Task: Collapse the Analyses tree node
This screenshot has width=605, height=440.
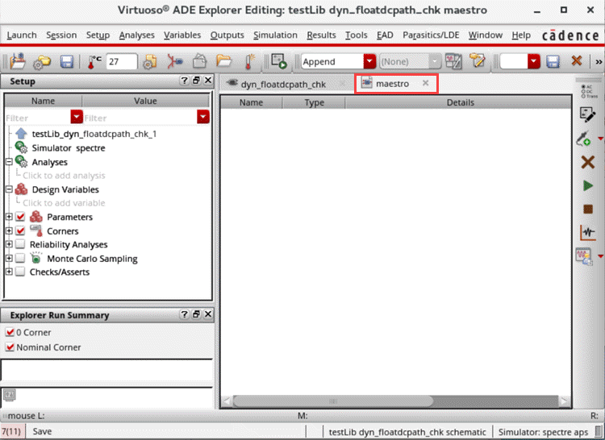Action: 9,162
